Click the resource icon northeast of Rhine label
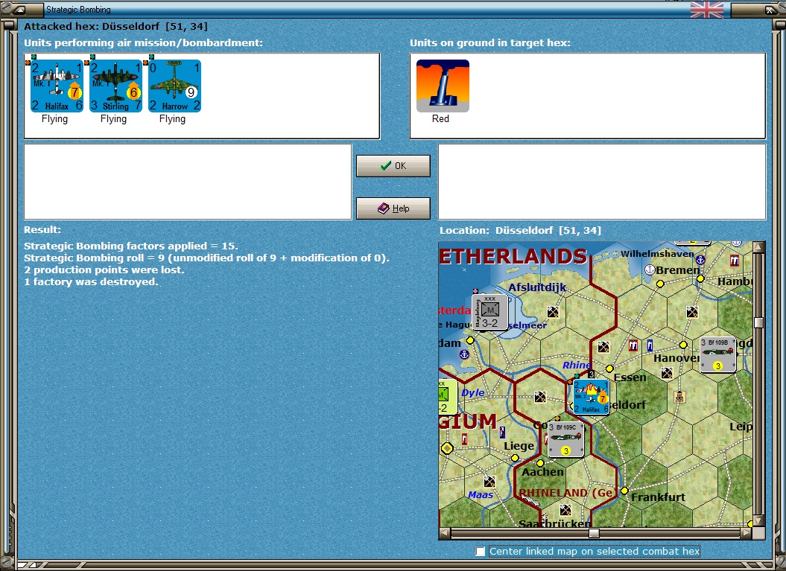This screenshot has width=786, height=571. coord(603,347)
